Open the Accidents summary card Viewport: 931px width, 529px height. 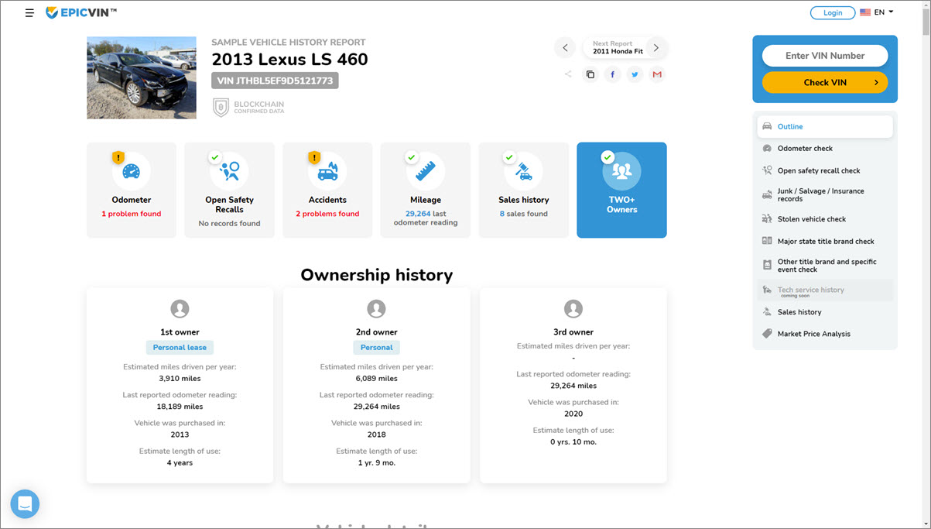327,190
